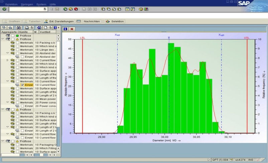Collapse the '20 Abstand der' Merkmale node
The image size is (268, 163).
[x=8, y=53]
